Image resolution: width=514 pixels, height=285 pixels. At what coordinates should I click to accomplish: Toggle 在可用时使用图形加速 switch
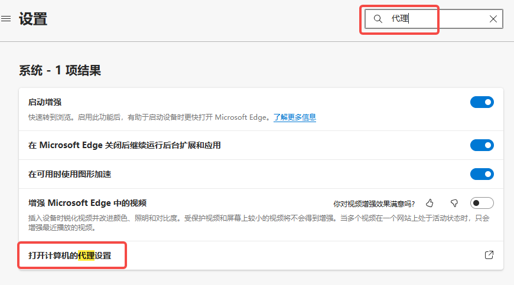pyautogui.click(x=482, y=174)
